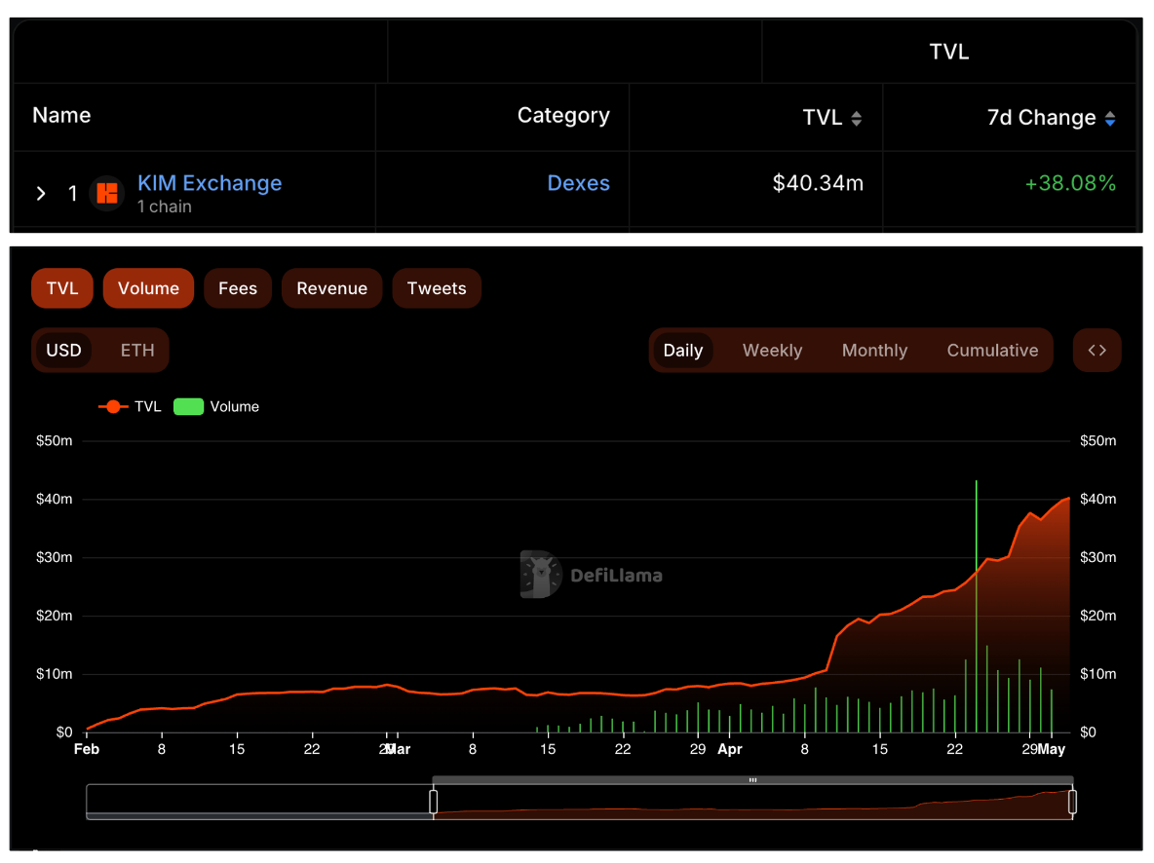Image resolution: width=1154 pixels, height=863 pixels.
Task: Click the Name column header
Action: point(61,116)
